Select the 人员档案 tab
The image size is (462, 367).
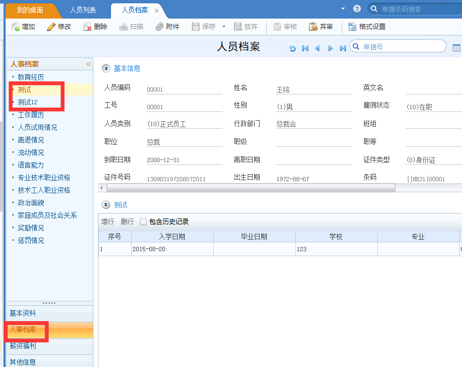[x=134, y=10]
